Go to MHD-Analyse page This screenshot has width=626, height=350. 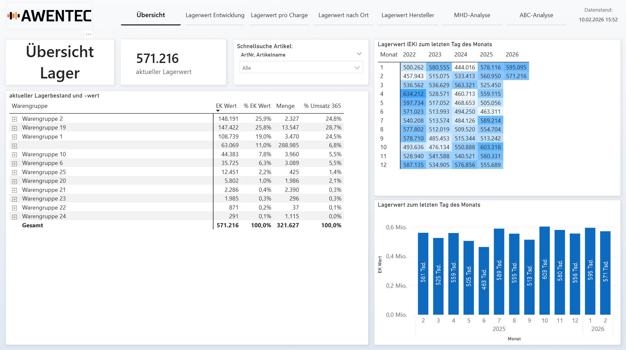tap(472, 15)
